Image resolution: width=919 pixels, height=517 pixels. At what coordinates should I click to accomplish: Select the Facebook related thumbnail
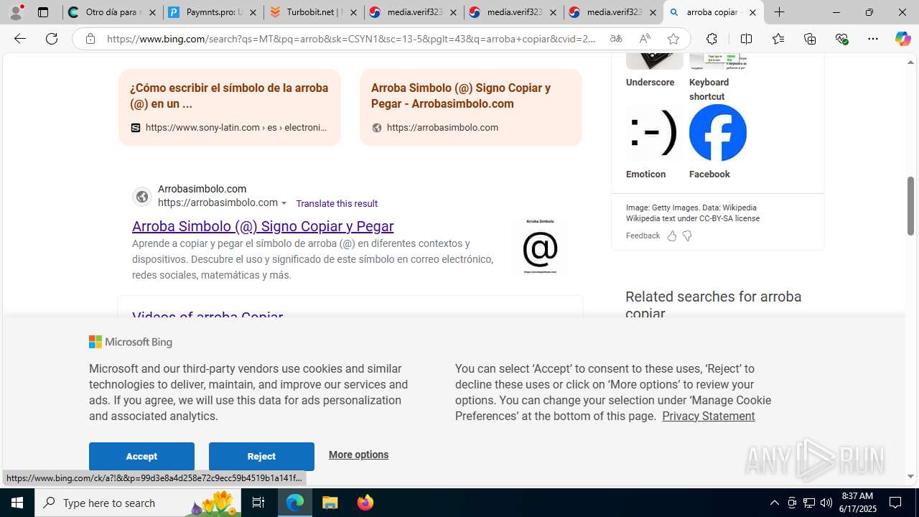pyautogui.click(x=717, y=133)
